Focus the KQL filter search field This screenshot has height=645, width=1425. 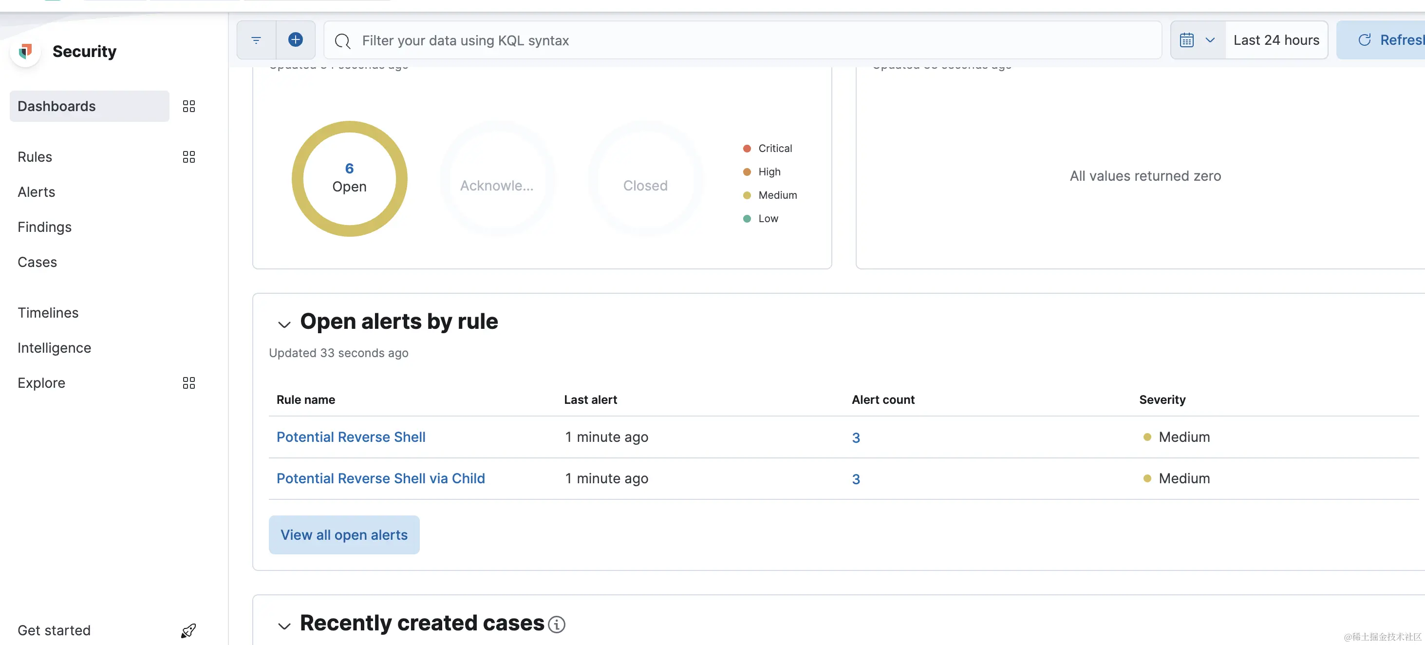click(741, 40)
